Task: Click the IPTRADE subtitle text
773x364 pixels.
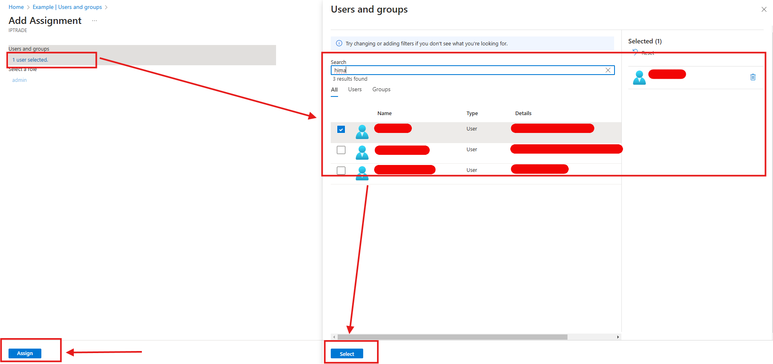Action: click(18, 30)
